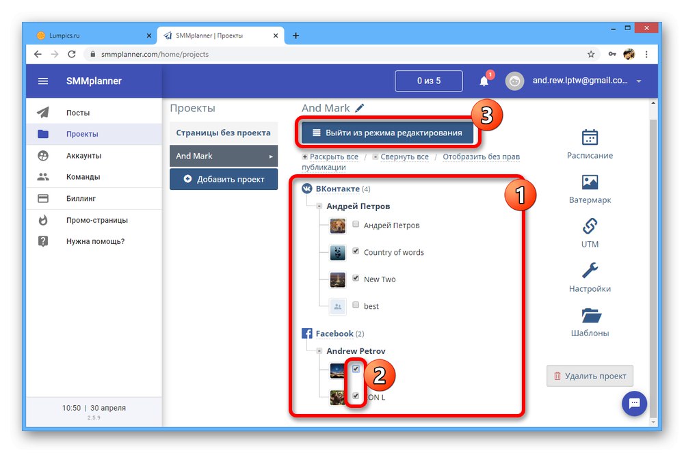Click the best group placeholder thumbnail

coord(338,307)
